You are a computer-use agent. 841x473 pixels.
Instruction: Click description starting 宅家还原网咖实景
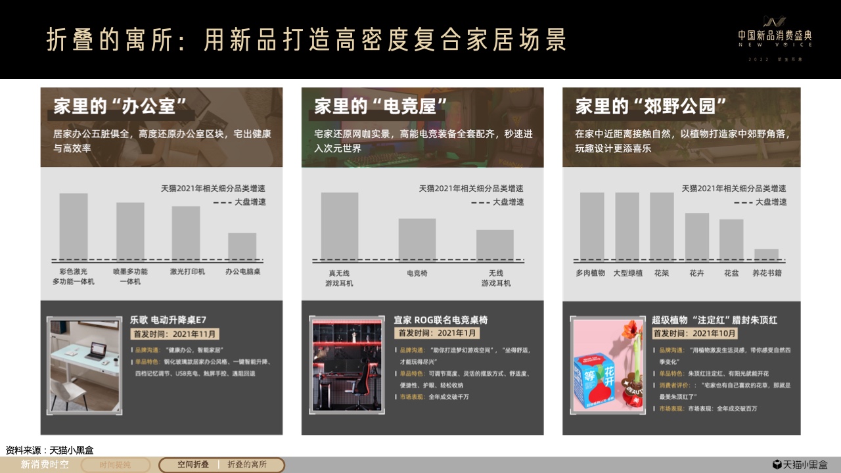point(423,141)
